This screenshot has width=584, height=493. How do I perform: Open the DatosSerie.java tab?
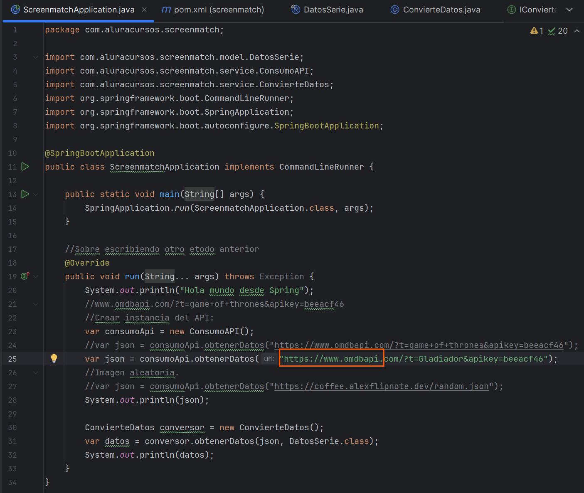[327, 10]
